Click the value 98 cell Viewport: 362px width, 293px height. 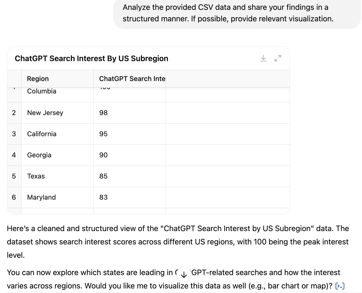(x=130, y=113)
